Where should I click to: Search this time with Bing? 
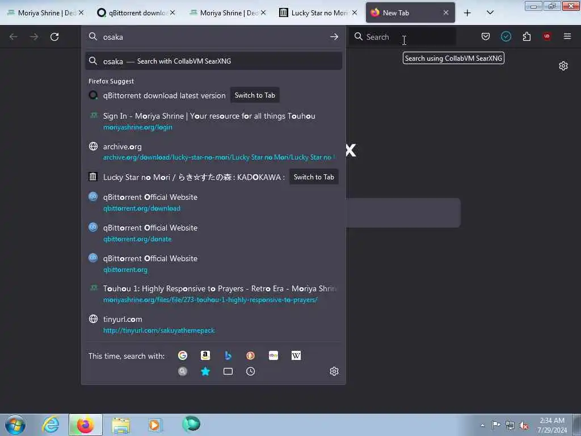pos(228,355)
